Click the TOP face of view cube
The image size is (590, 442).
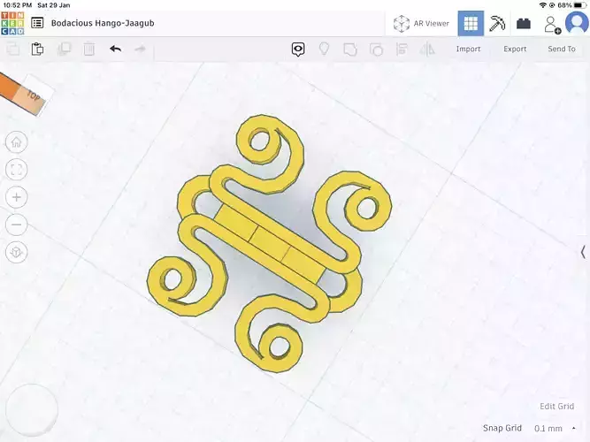[x=34, y=95]
